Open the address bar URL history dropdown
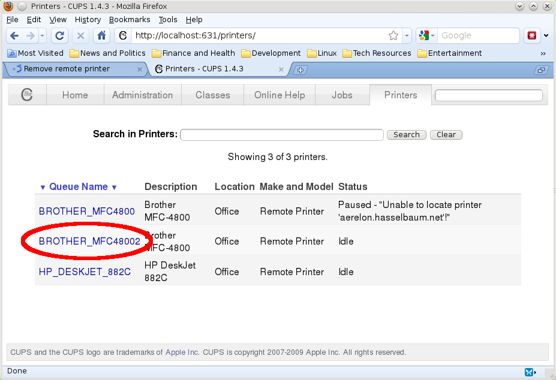Viewport: 556px width, 380px height. 407,35
